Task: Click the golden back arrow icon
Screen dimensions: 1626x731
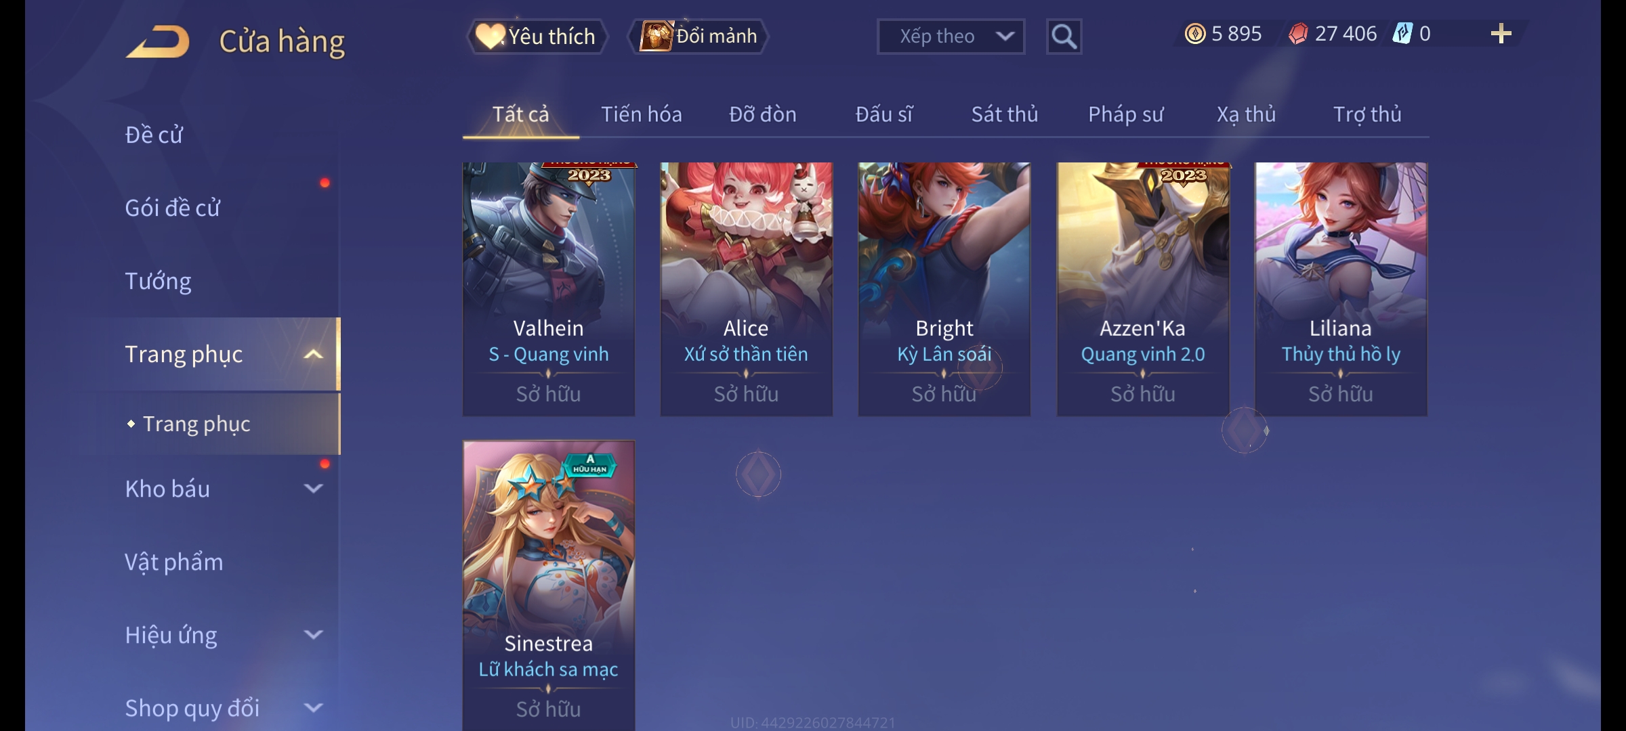Action: pos(157,41)
